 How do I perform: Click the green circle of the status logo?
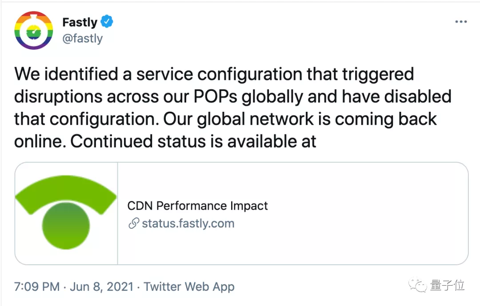tap(66, 226)
